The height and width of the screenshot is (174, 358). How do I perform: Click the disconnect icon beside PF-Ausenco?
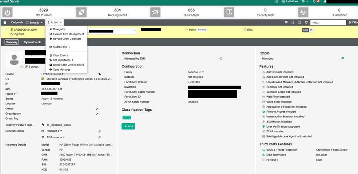click(100, 137)
